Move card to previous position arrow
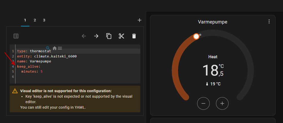The image size is (283, 123). pos(84,36)
